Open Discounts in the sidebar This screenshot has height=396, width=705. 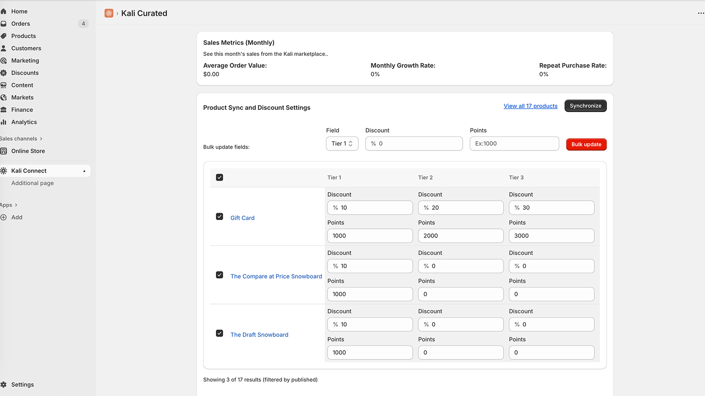(25, 73)
